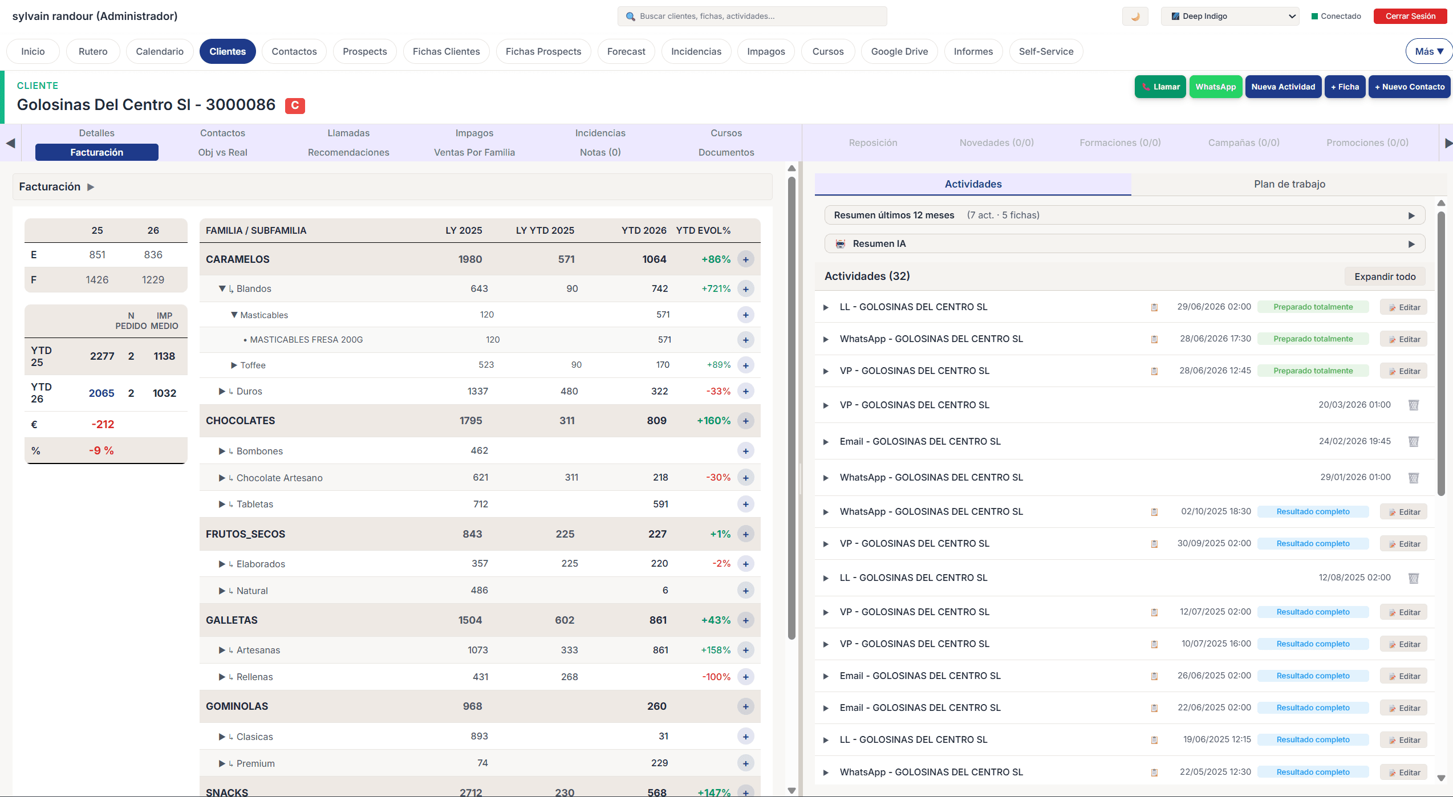Click the '+' icon on the CHOCOLATES family row

tap(745, 421)
